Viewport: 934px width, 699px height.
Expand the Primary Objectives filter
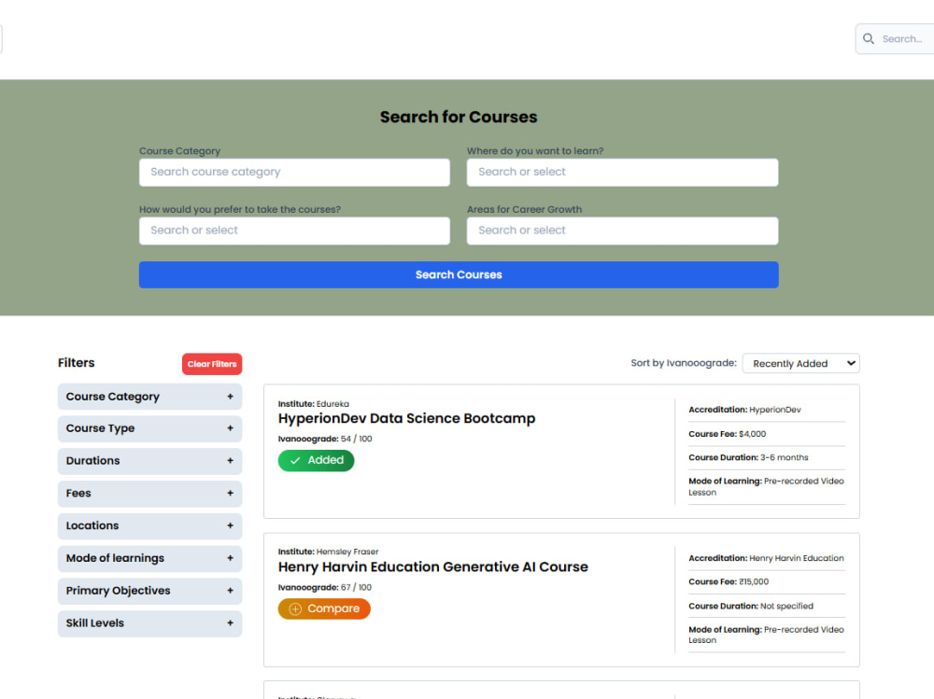click(x=149, y=591)
